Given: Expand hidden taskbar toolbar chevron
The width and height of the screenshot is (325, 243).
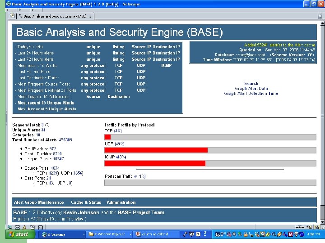Looking at the screenshot, I should pyautogui.click(x=205, y=234).
